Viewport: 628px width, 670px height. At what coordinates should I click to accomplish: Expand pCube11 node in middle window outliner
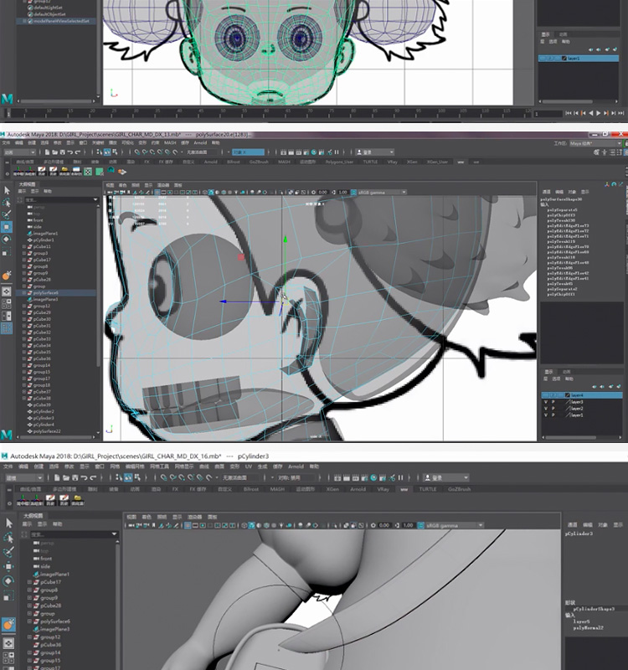pyautogui.click(x=24, y=246)
